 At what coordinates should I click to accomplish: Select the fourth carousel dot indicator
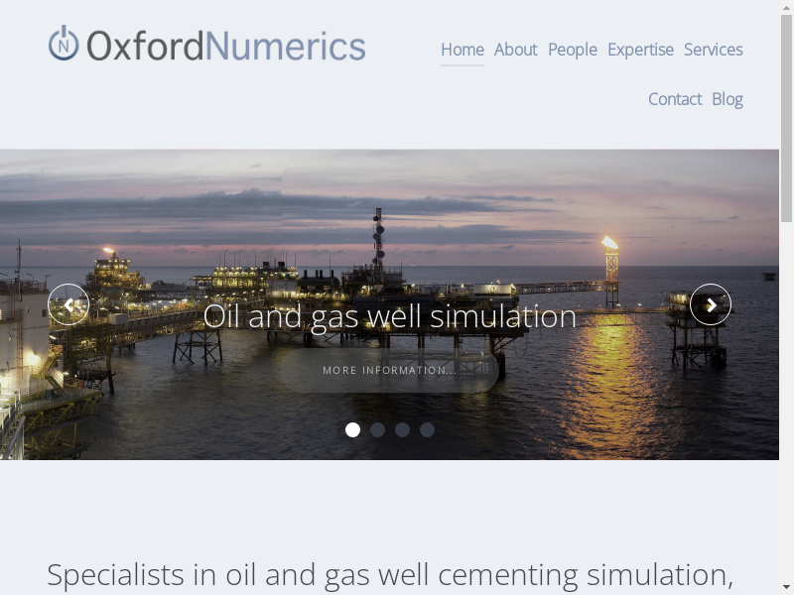point(427,430)
